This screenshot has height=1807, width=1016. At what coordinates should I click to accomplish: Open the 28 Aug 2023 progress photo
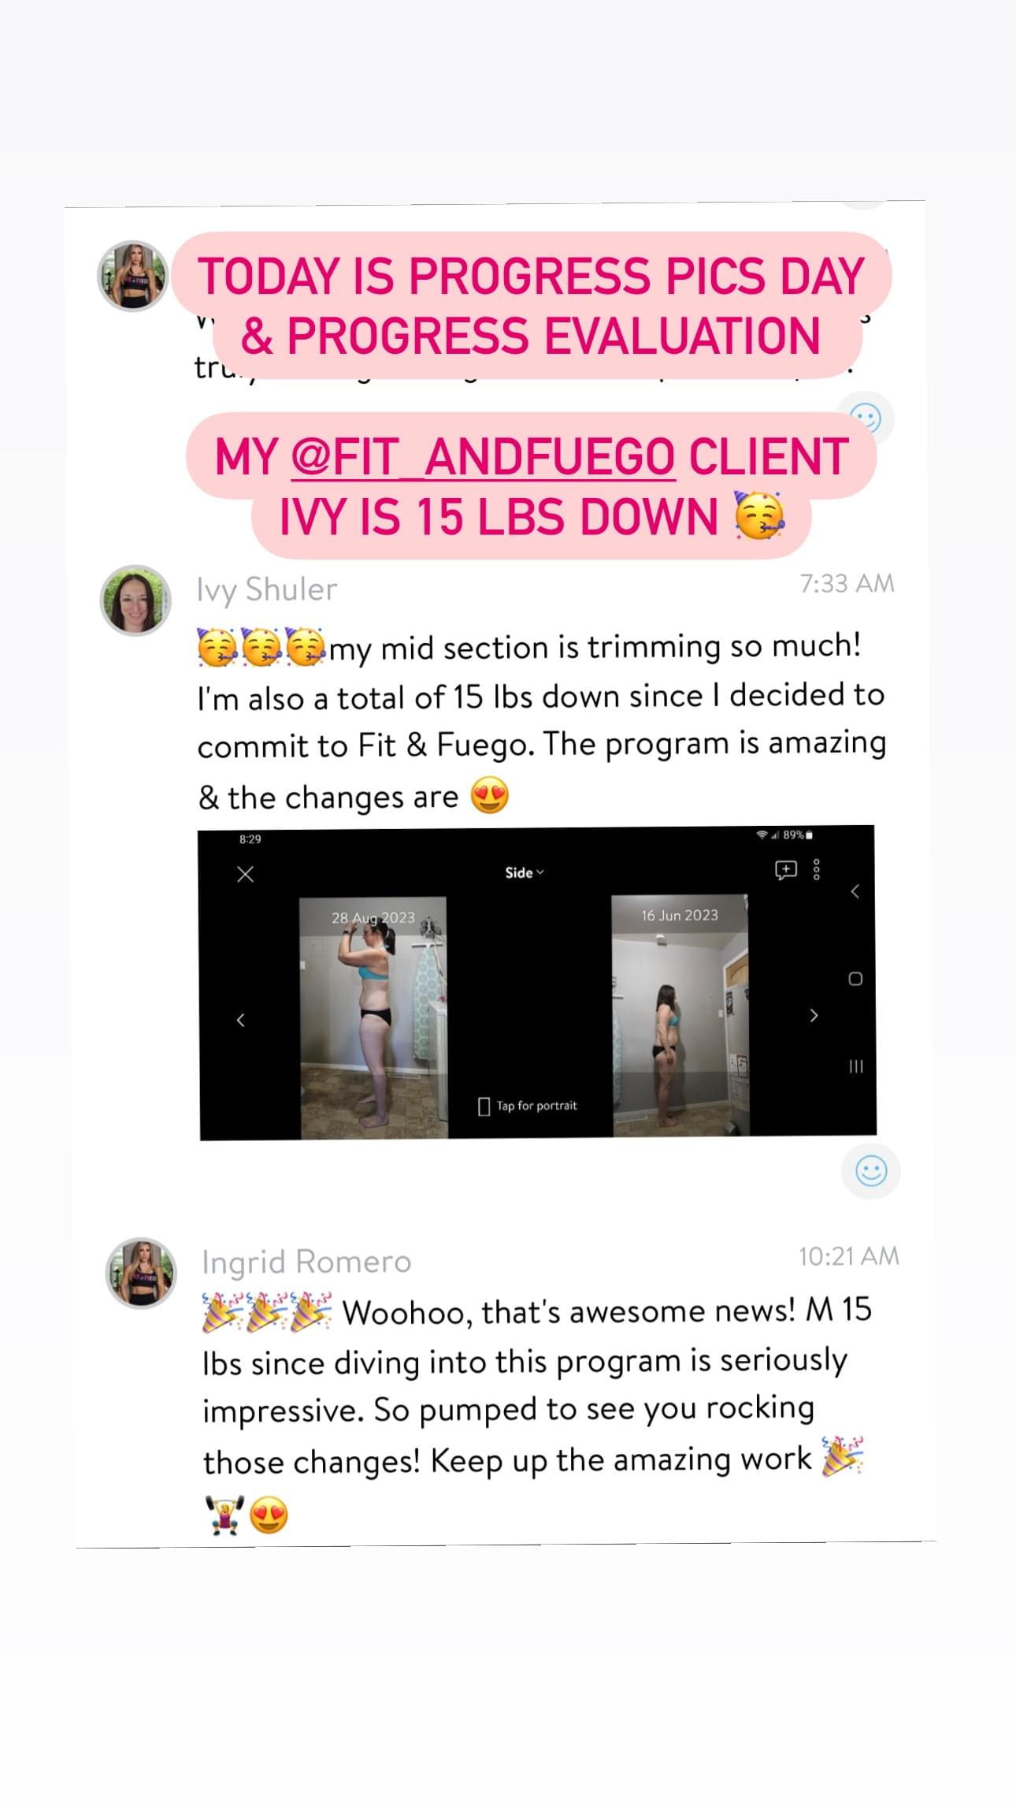tap(373, 1017)
